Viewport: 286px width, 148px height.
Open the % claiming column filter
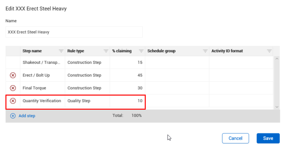point(141,51)
